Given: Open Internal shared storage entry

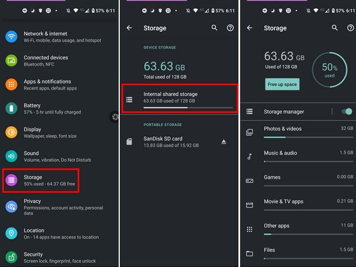Looking at the screenshot, I should click(x=180, y=98).
